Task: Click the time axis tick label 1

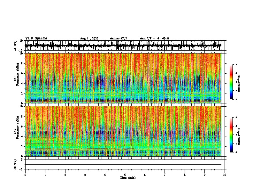Action: point(45,175)
